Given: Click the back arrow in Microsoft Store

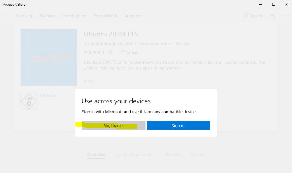Looking at the screenshot, I should (5, 16).
